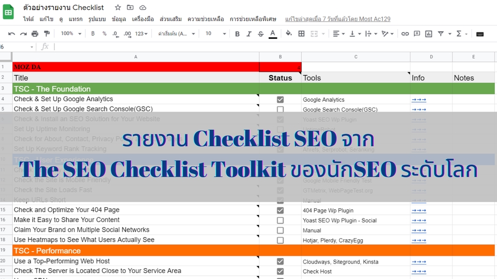Screen dimensions: 497x279
Task: Click the merge cells icon
Action: pos(314,34)
